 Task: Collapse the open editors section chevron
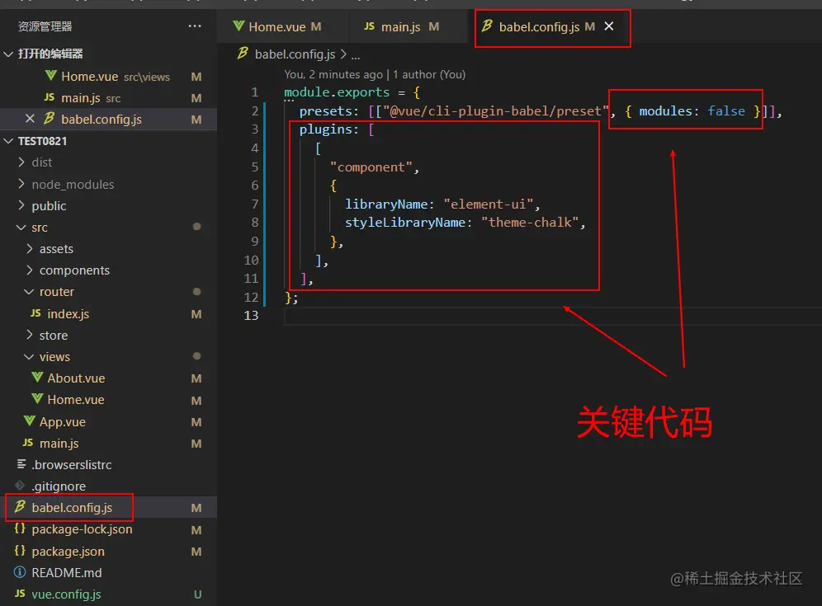point(8,54)
